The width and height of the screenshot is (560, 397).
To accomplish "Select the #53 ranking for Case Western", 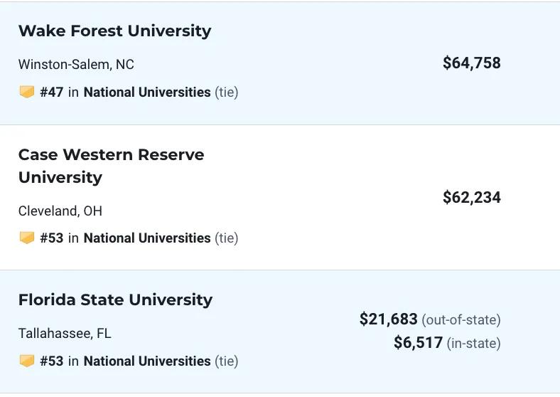I will 52,238.
